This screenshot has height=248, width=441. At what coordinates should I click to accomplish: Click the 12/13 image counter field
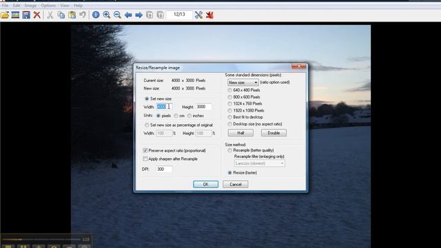(179, 14)
